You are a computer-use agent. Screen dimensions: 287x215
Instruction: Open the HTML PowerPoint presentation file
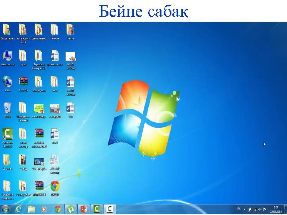(71, 61)
